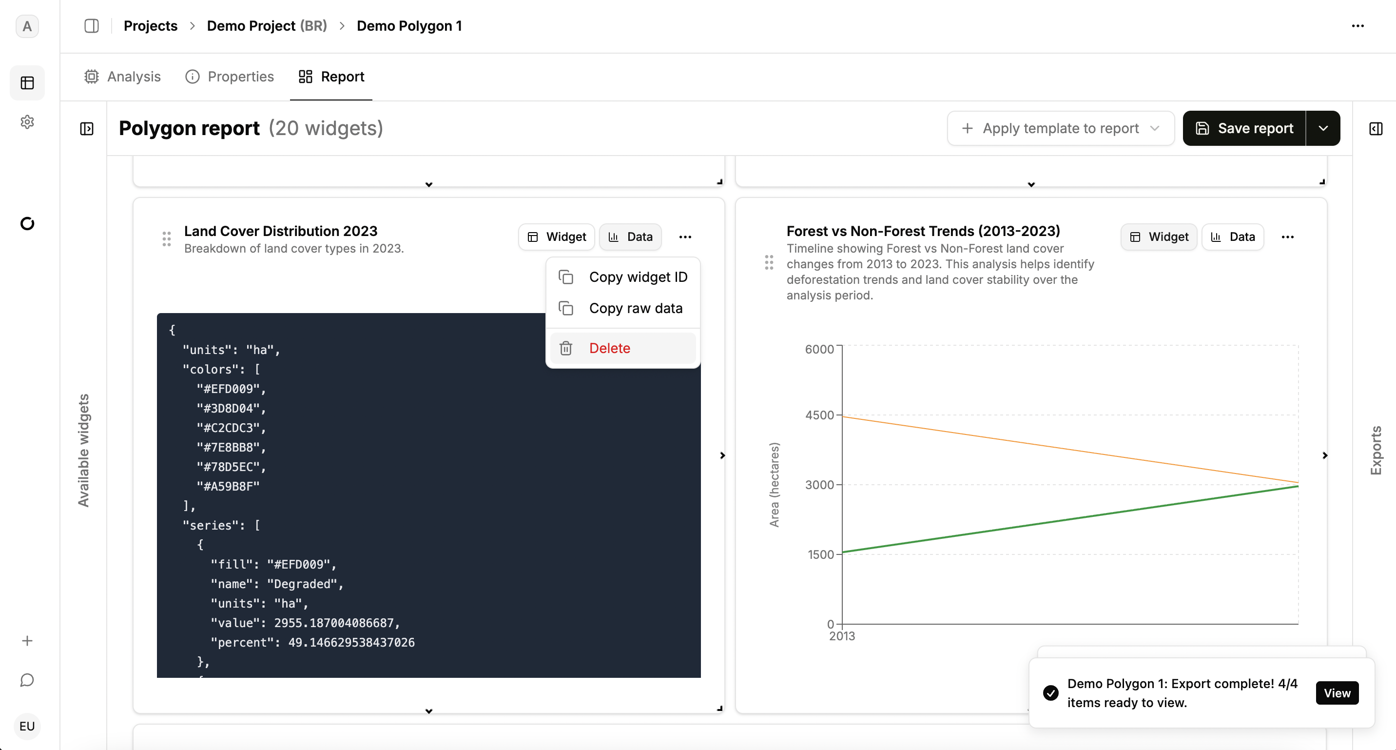Click bottom resize chevron of Land Cover widget

pos(428,711)
